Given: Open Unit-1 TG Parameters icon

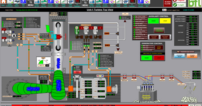Looking at the screenshot, I should (78, 2).
